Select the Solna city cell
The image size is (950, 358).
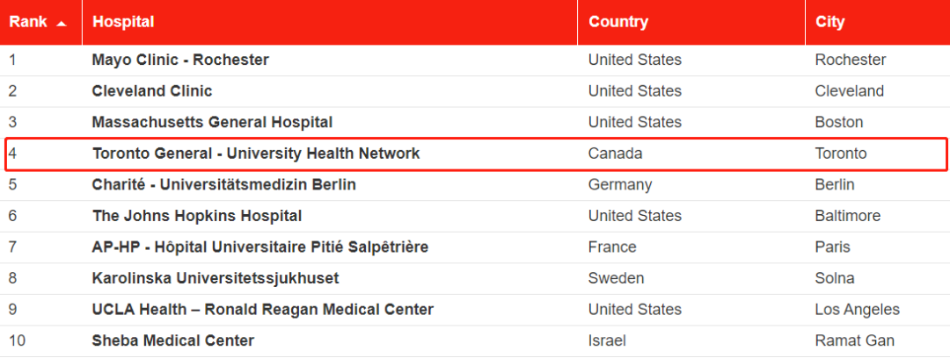tap(835, 278)
